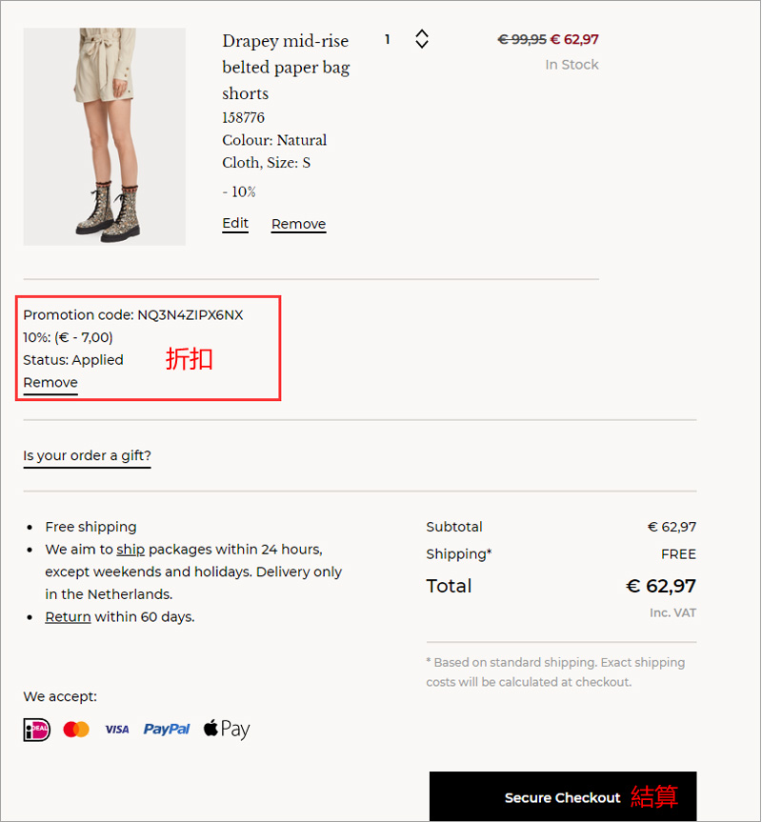Remove the shorts from the cart

coord(298,224)
